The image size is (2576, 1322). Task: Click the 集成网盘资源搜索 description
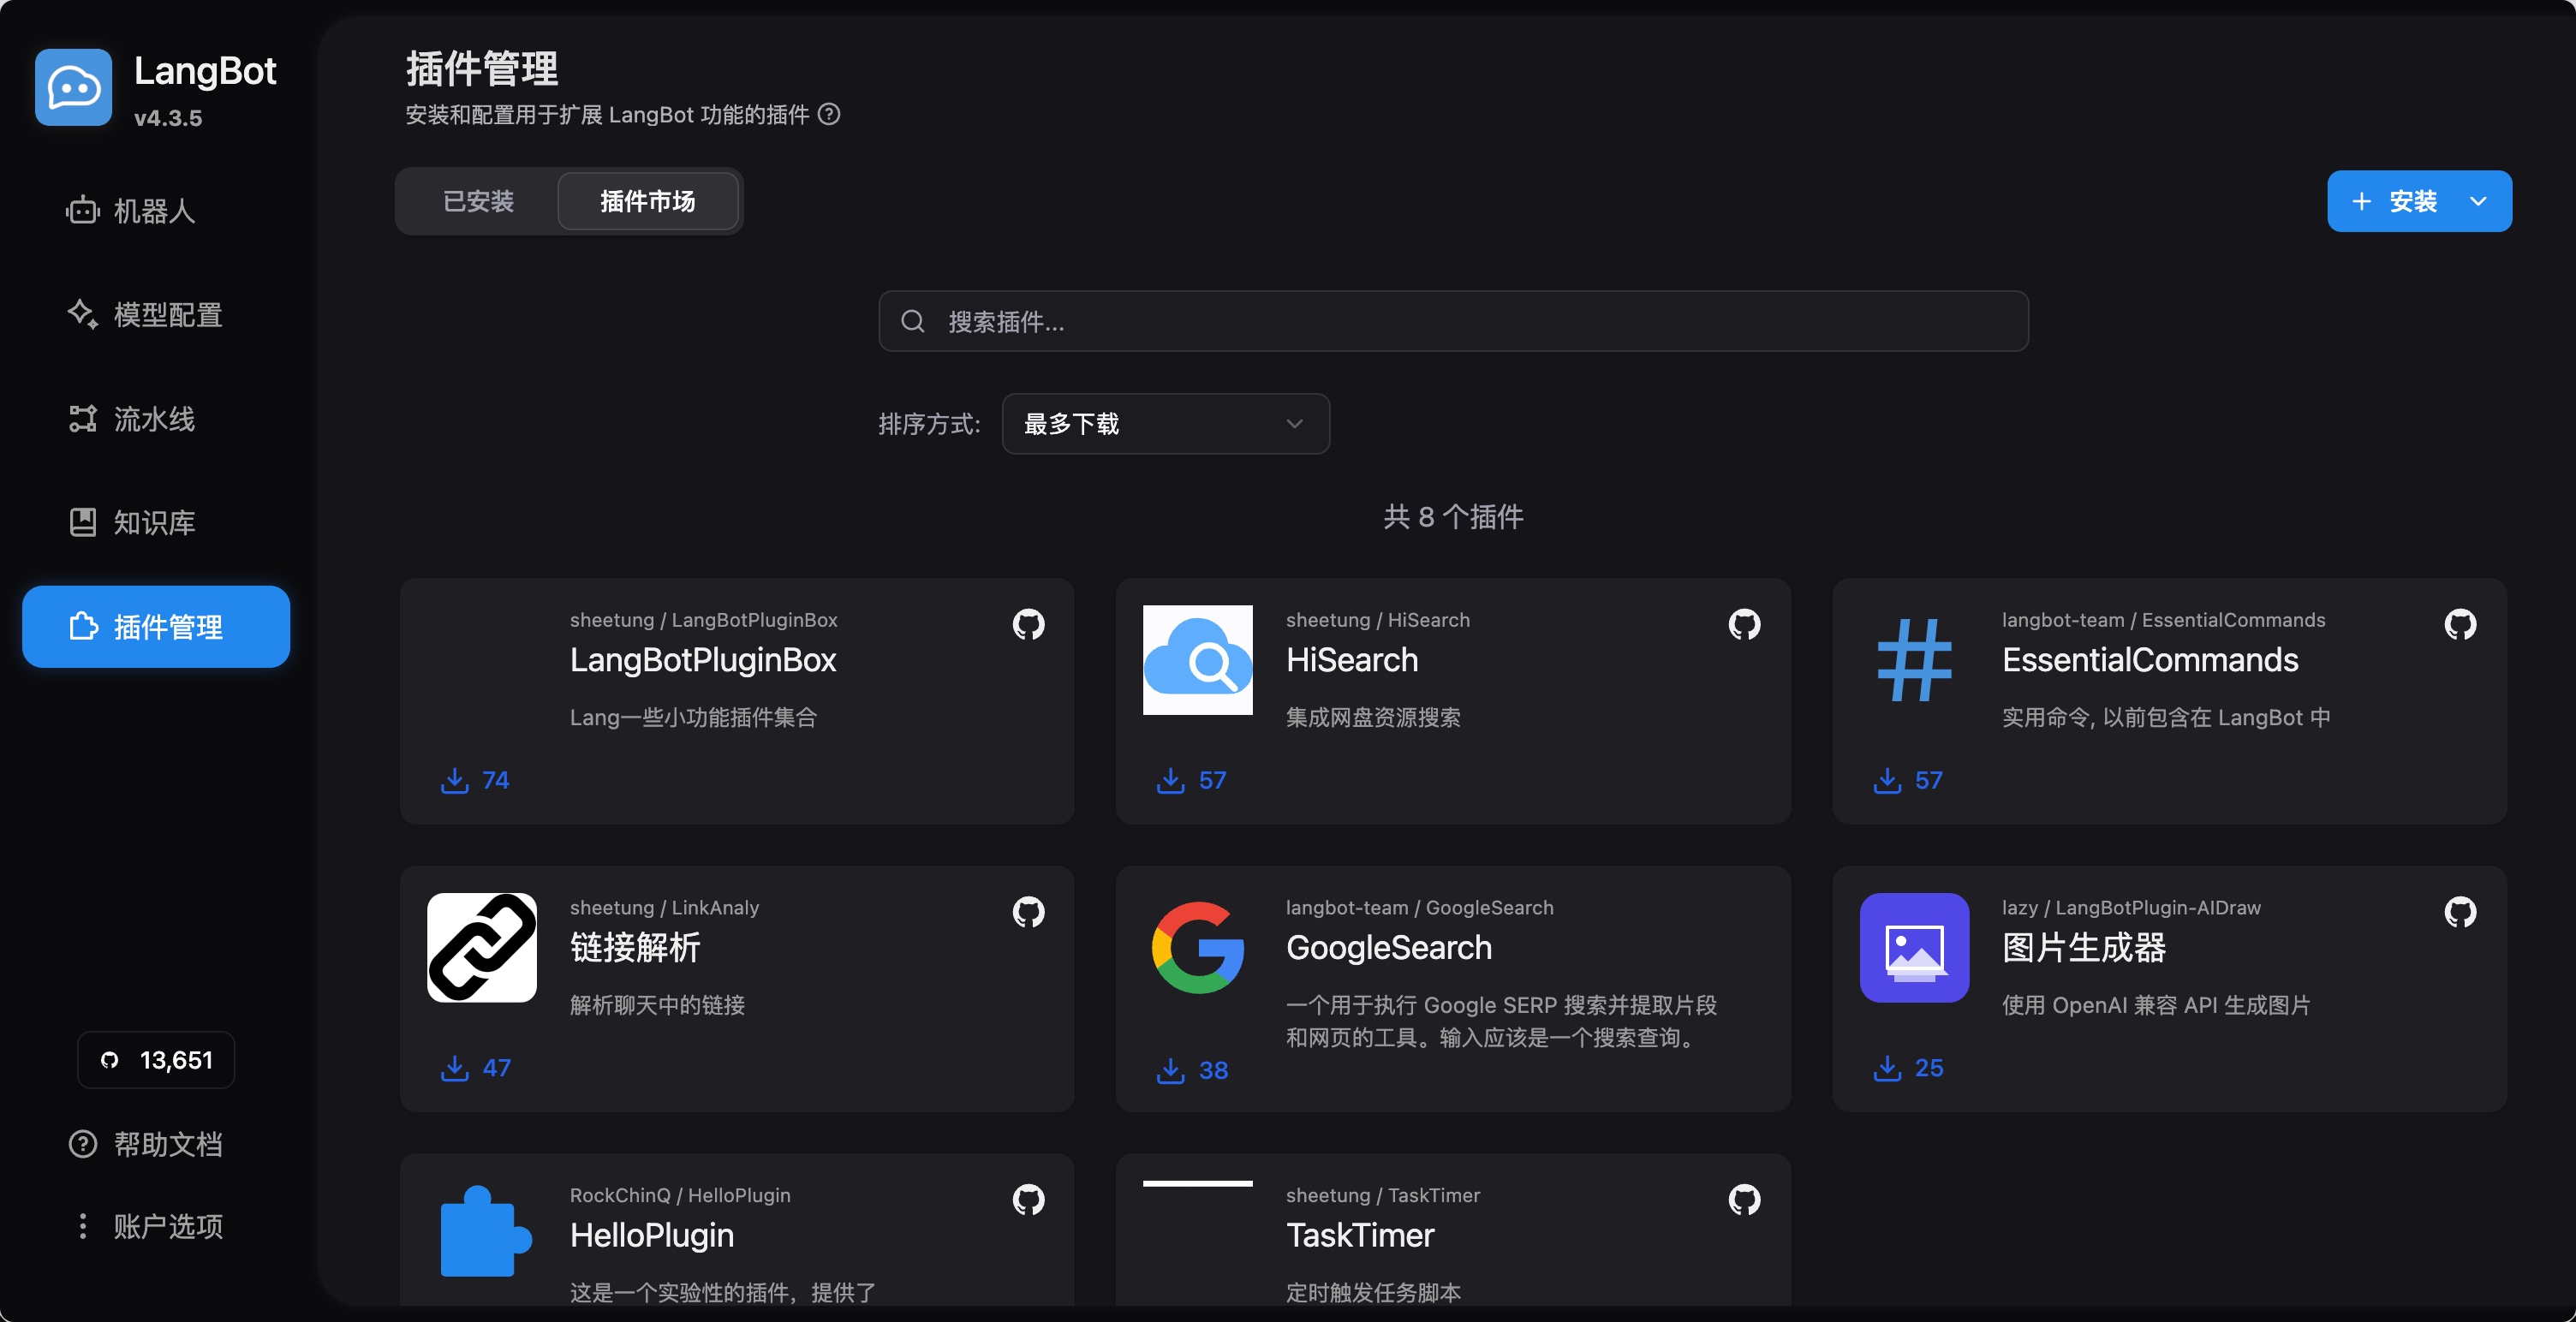coord(1373,718)
